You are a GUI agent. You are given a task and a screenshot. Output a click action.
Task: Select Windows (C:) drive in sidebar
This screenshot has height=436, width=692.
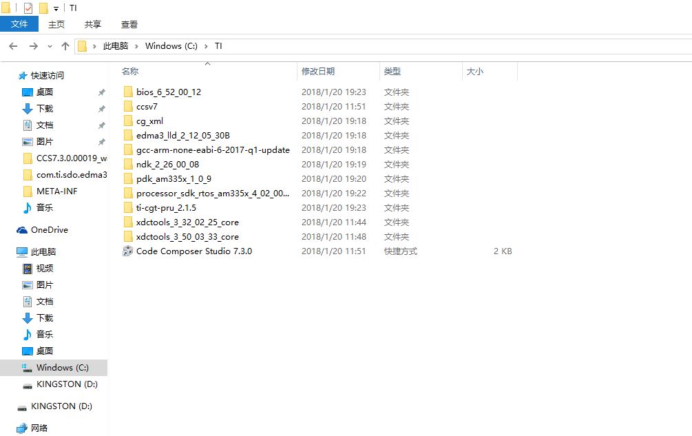(x=54, y=368)
